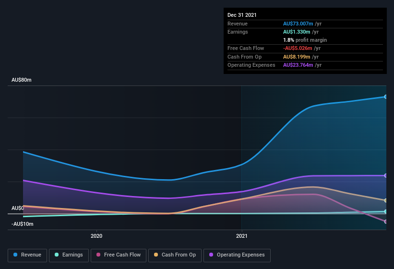Screen dimensions: 394x269
Task: Toggle the Operating Expenses legend button
Action: tap(237, 255)
